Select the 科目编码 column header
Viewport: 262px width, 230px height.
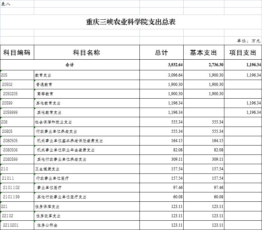17,52
